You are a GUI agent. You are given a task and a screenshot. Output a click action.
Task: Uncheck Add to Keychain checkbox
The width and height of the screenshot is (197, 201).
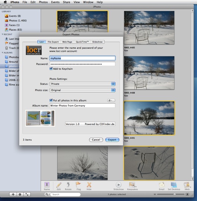[x=51, y=68]
